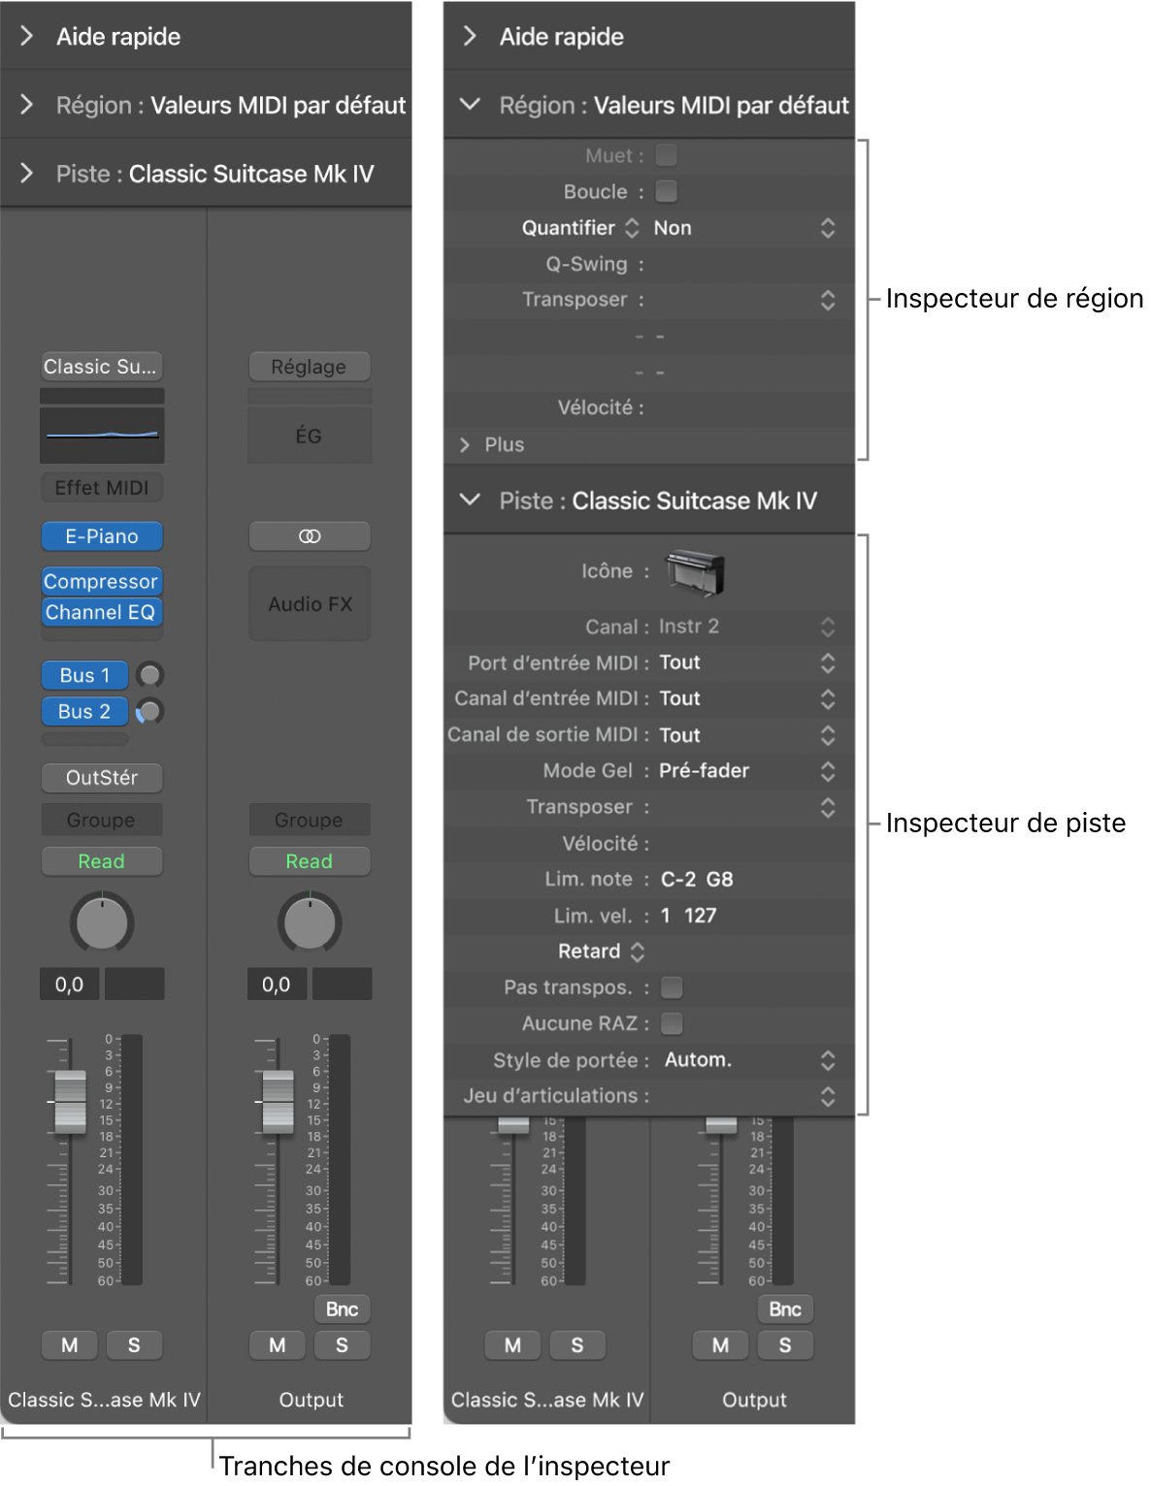
Task: Solo the left Output channel strip
Action: 342,1345
